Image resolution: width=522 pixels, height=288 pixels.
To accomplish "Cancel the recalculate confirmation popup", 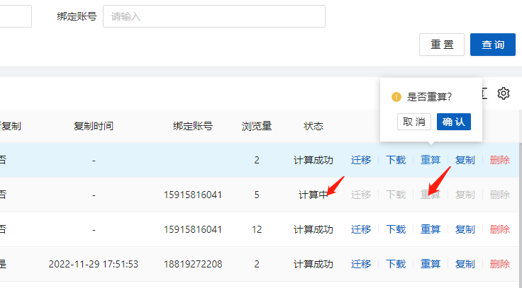I will [414, 122].
